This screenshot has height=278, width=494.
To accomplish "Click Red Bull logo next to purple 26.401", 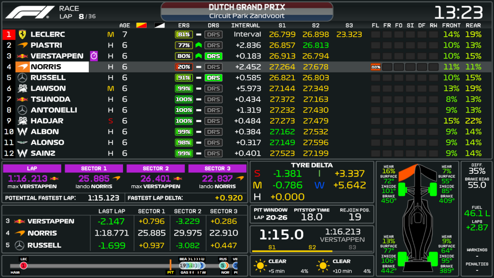I will point(178,179).
